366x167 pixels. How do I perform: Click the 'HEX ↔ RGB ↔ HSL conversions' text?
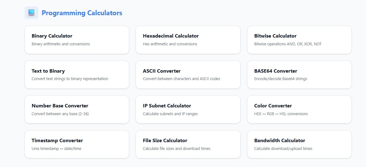281,114
